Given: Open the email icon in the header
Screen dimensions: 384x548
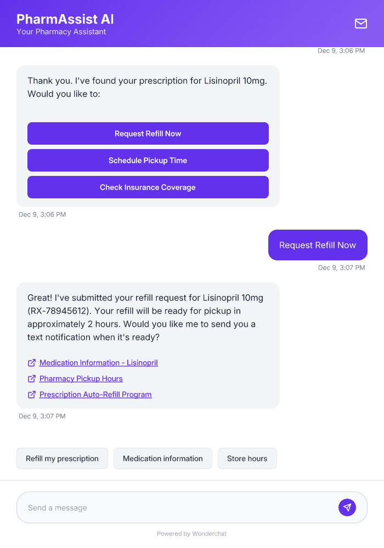Looking at the screenshot, I should tap(361, 24).
